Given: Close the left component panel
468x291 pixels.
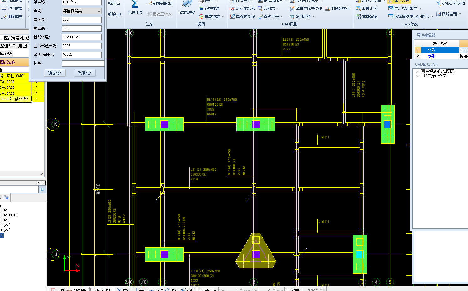Looking at the screenshot, I should (x=44, y=183).
